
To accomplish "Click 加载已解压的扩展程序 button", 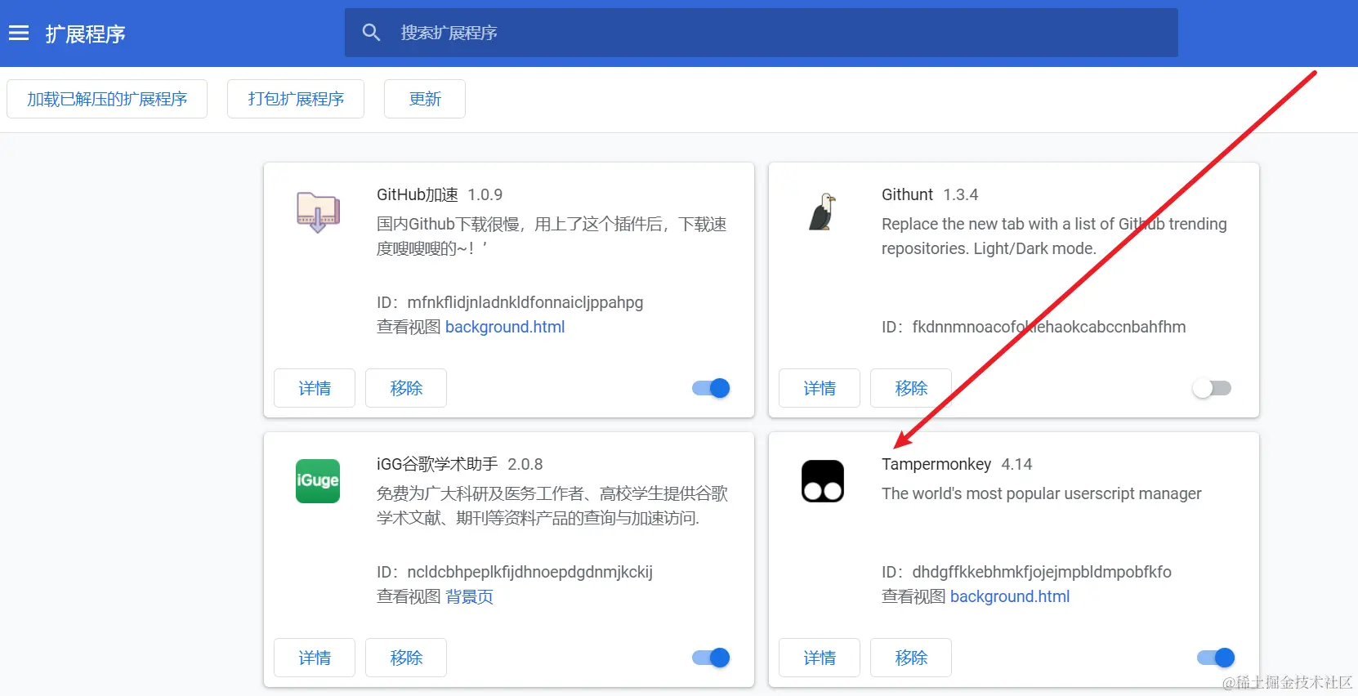I will [107, 99].
